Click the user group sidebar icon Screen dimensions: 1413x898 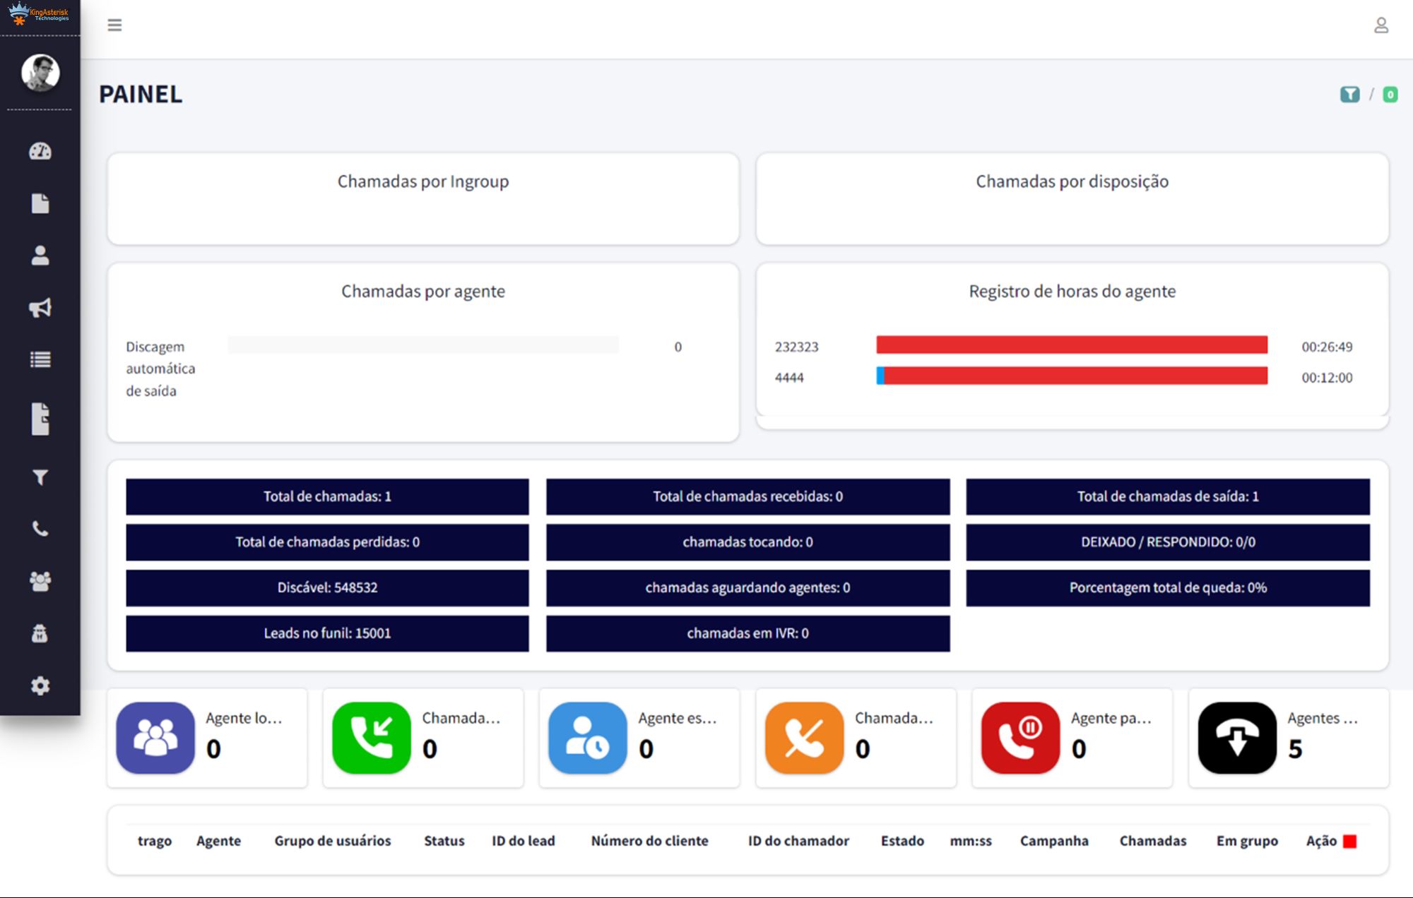click(40, 581)
